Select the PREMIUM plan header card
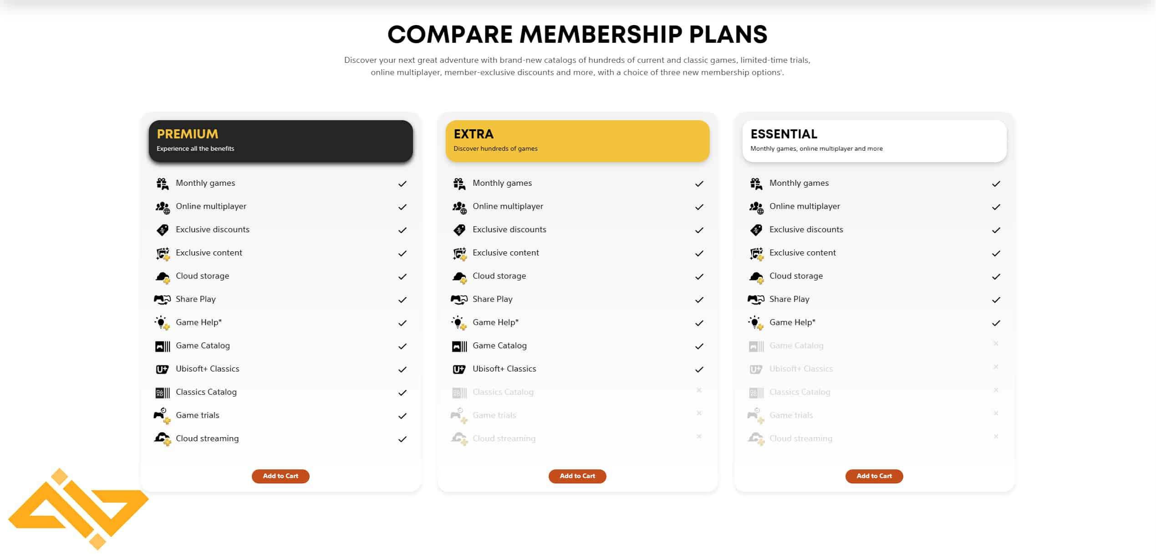 click(x=280, y=141)
